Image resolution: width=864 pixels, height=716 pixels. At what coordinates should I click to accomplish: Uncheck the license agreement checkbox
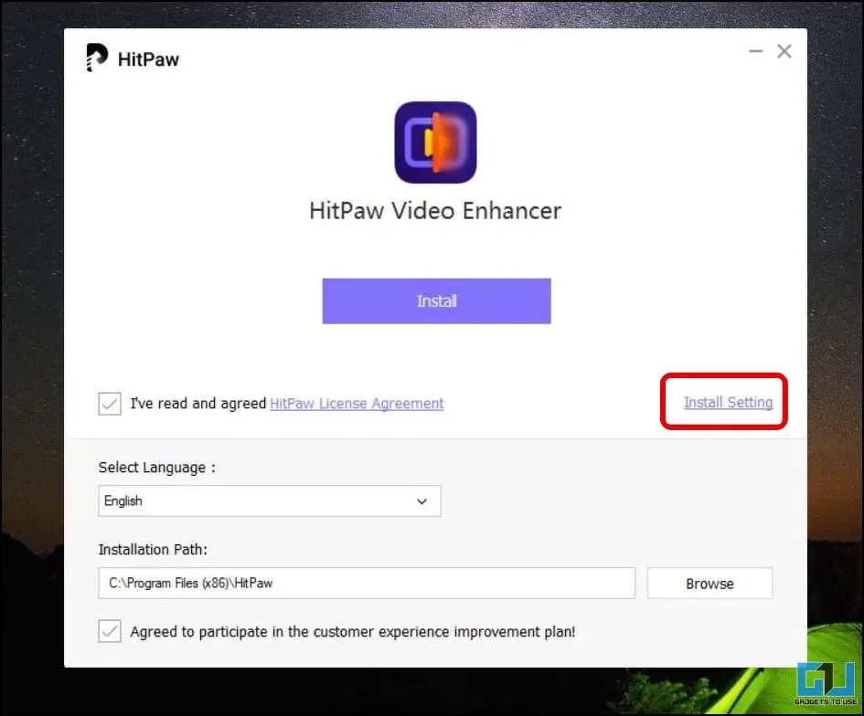[x=110, y=404]
